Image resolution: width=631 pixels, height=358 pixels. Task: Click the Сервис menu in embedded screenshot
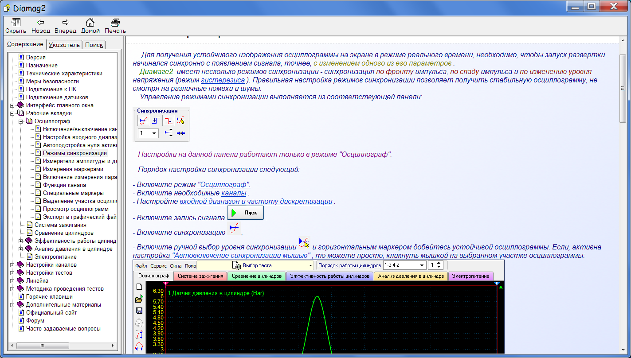pyautogui.click(x=158, y=266)
